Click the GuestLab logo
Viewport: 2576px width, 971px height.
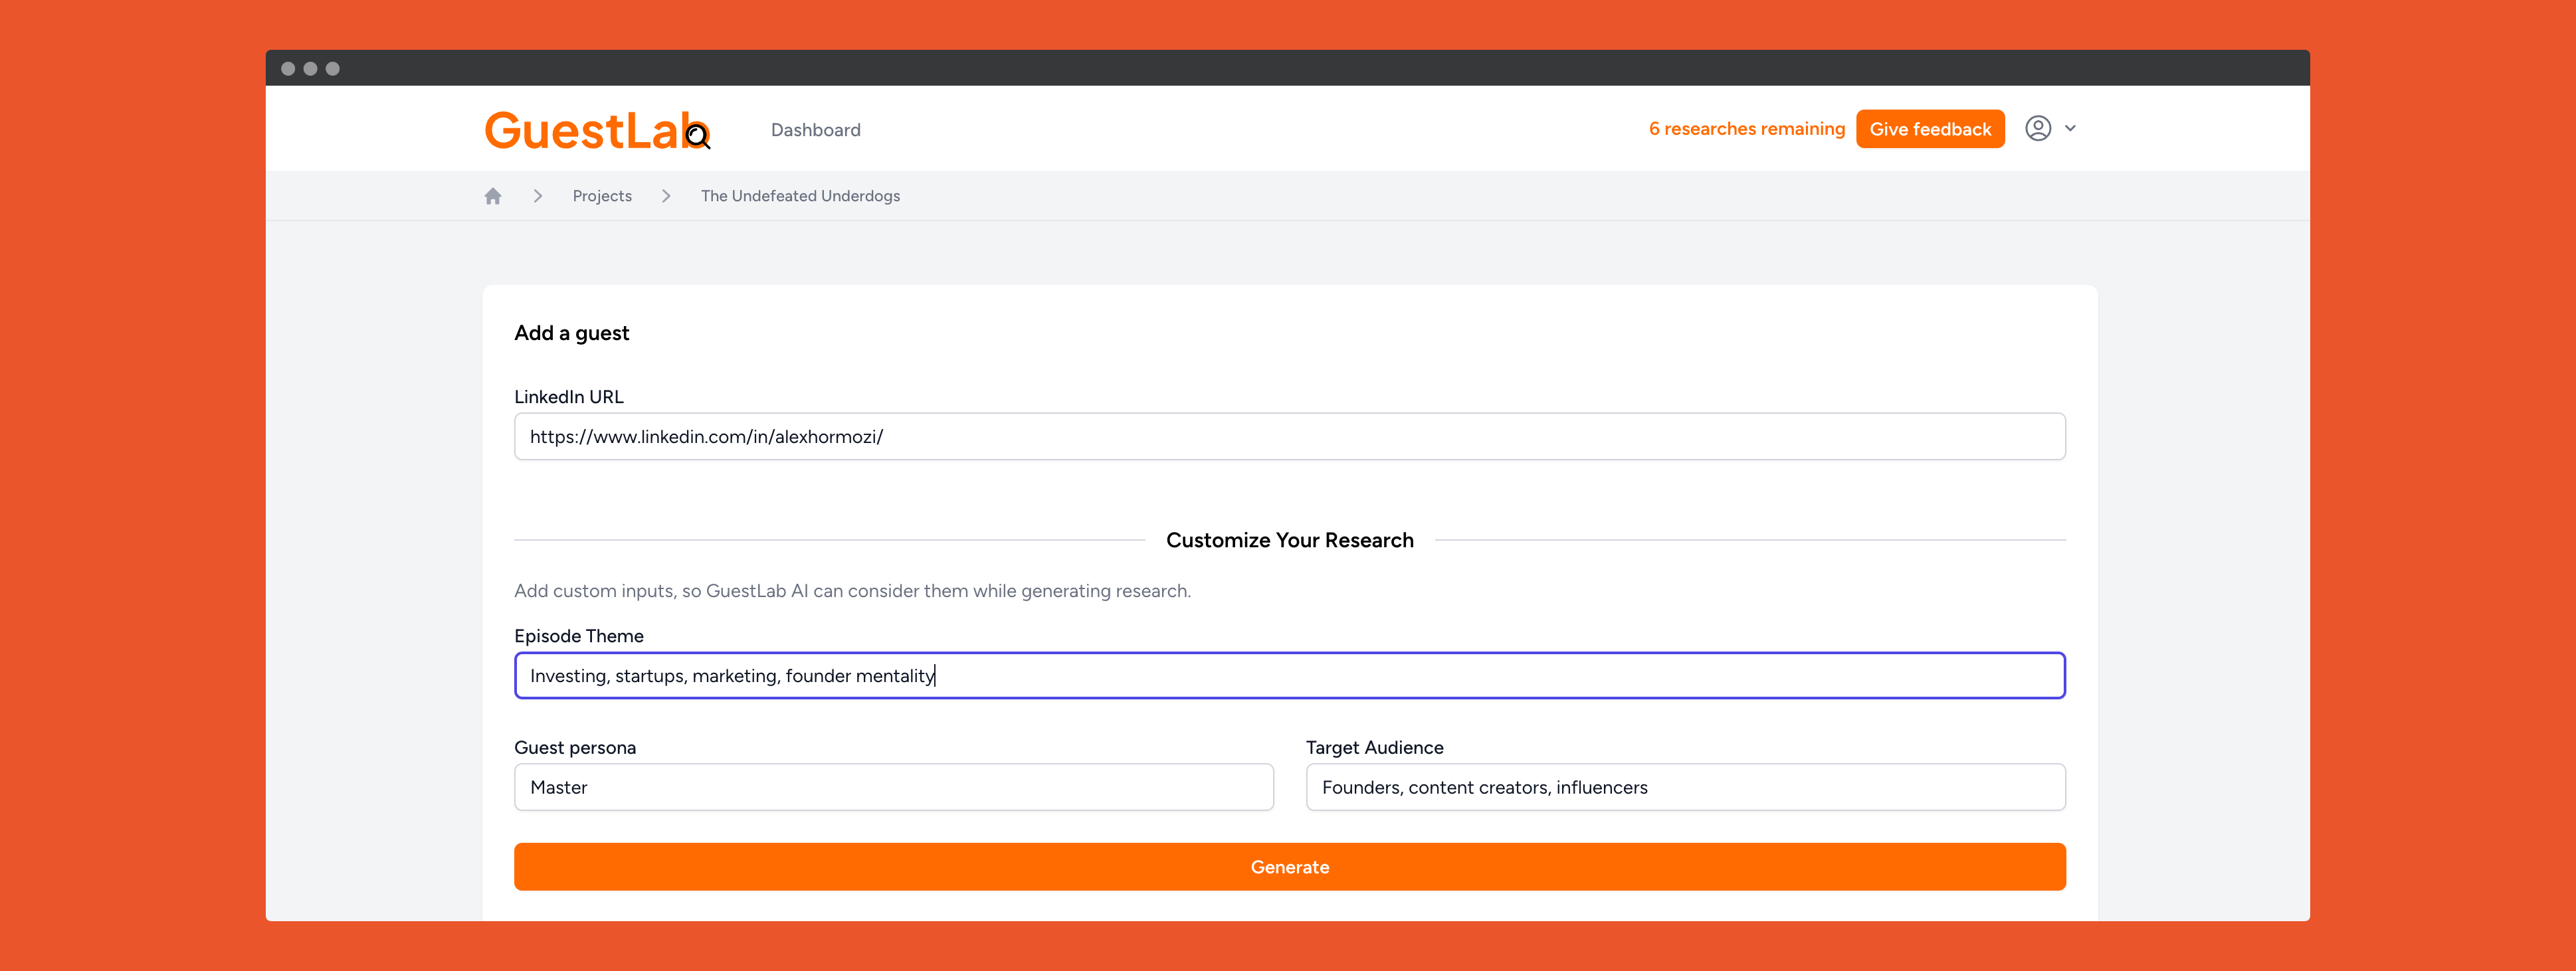(x=597, y=130)
